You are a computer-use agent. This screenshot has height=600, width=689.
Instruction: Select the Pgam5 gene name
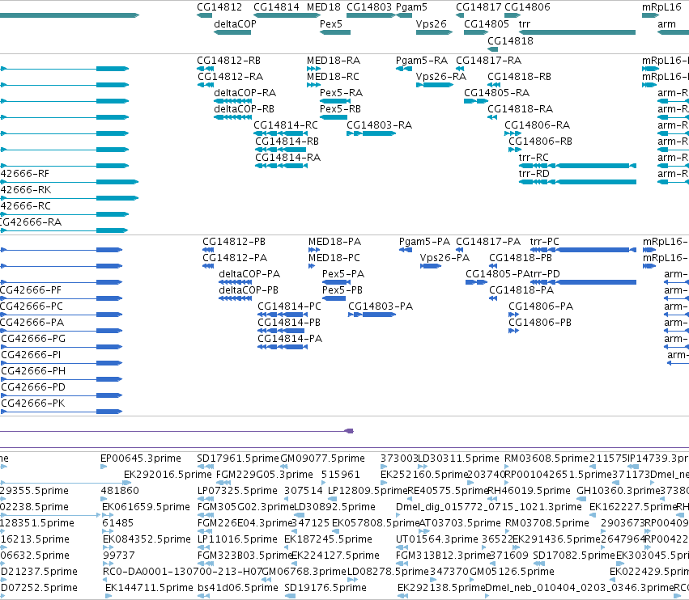(x=411, y=7)
